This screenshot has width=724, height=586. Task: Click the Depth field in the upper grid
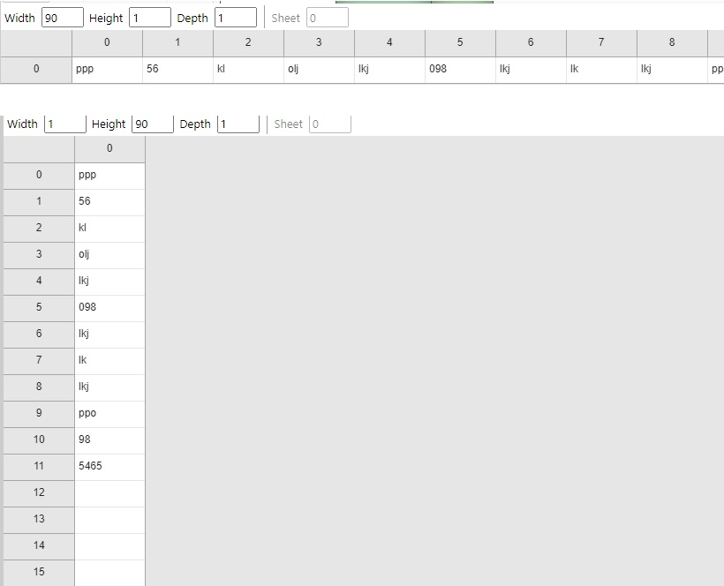pyautogui.click(x=236, y=18)
